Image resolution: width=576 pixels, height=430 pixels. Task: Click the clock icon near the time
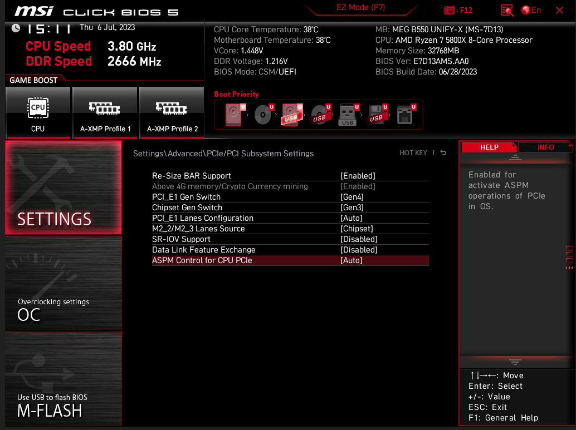click(x=16, y=28)
